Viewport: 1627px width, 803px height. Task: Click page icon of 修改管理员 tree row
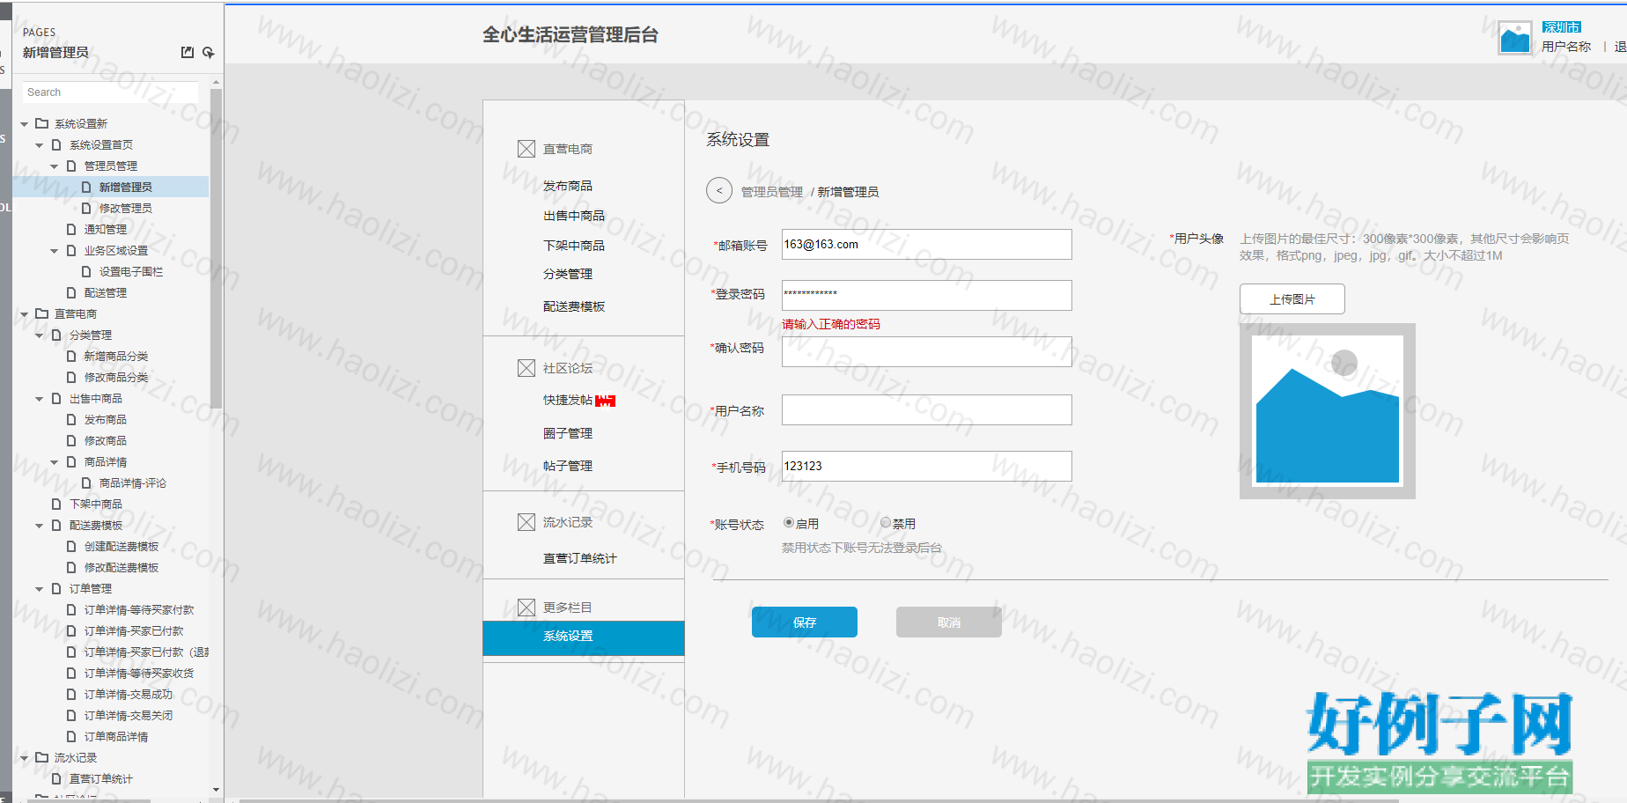coord(86,208)
